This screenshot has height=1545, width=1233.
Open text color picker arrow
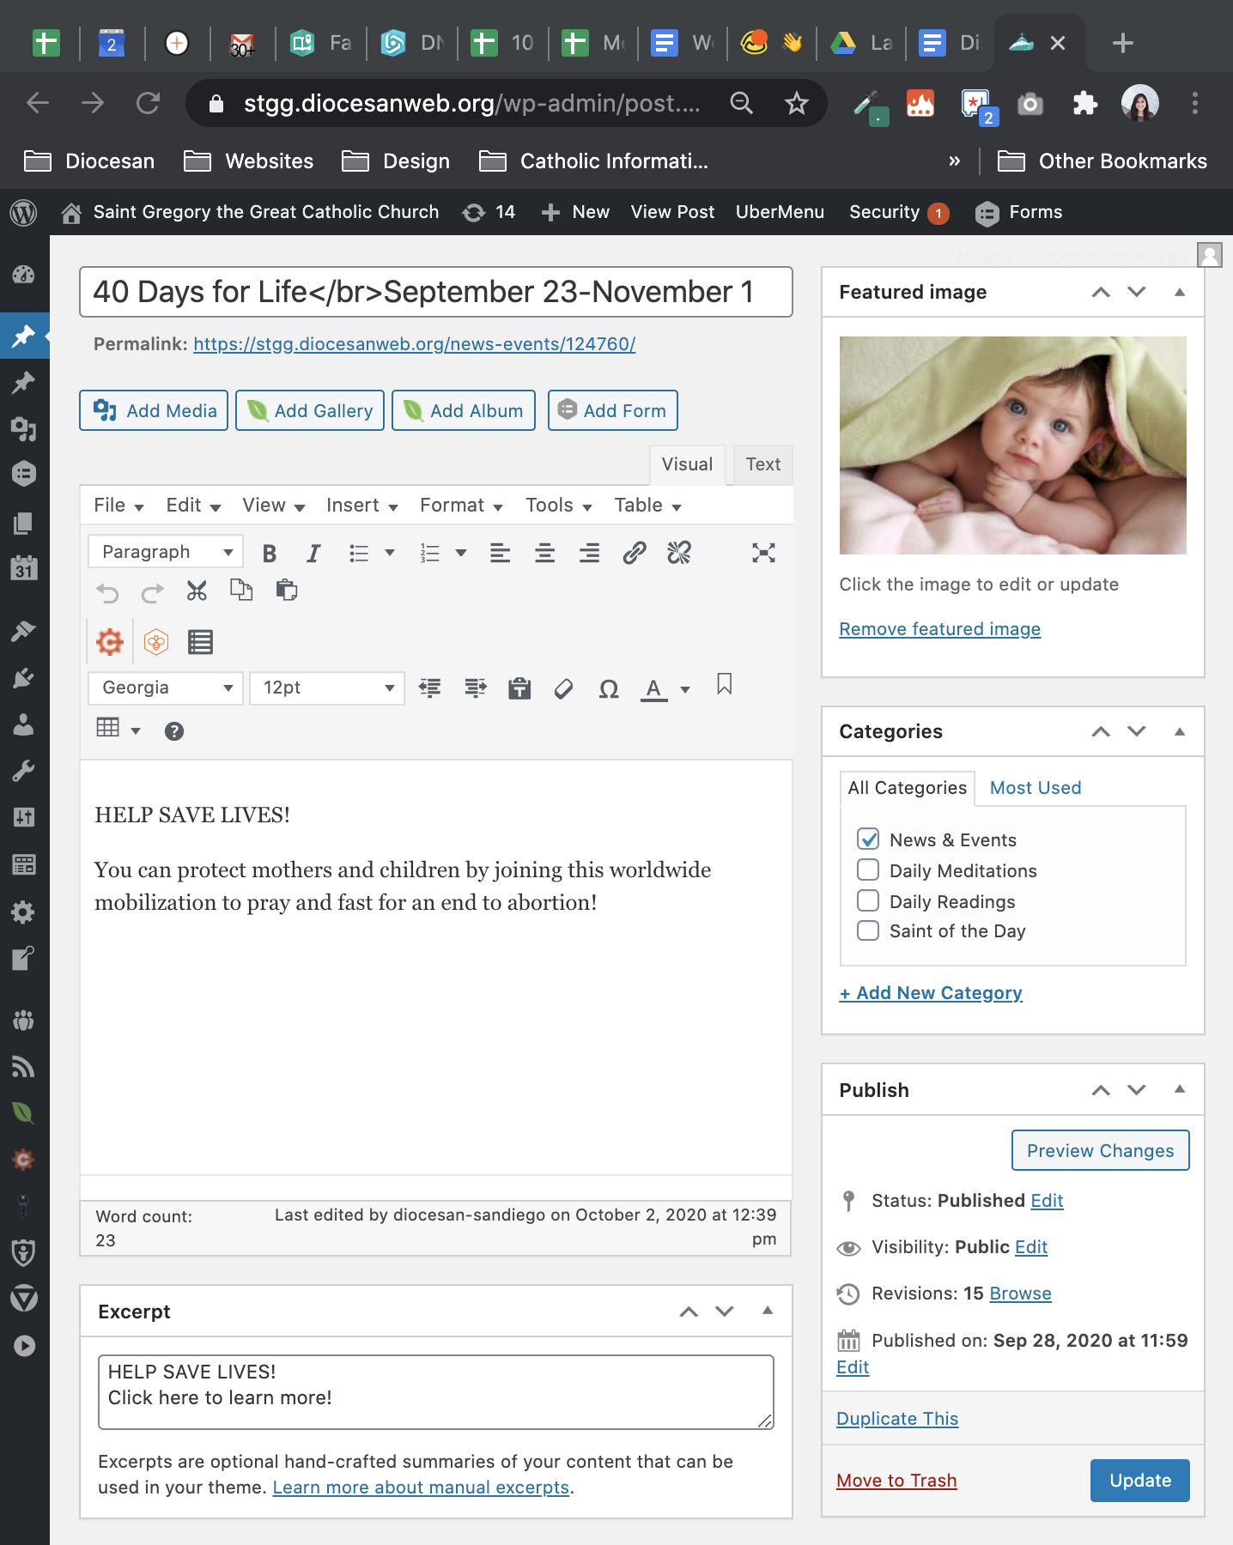pos(685,689)
